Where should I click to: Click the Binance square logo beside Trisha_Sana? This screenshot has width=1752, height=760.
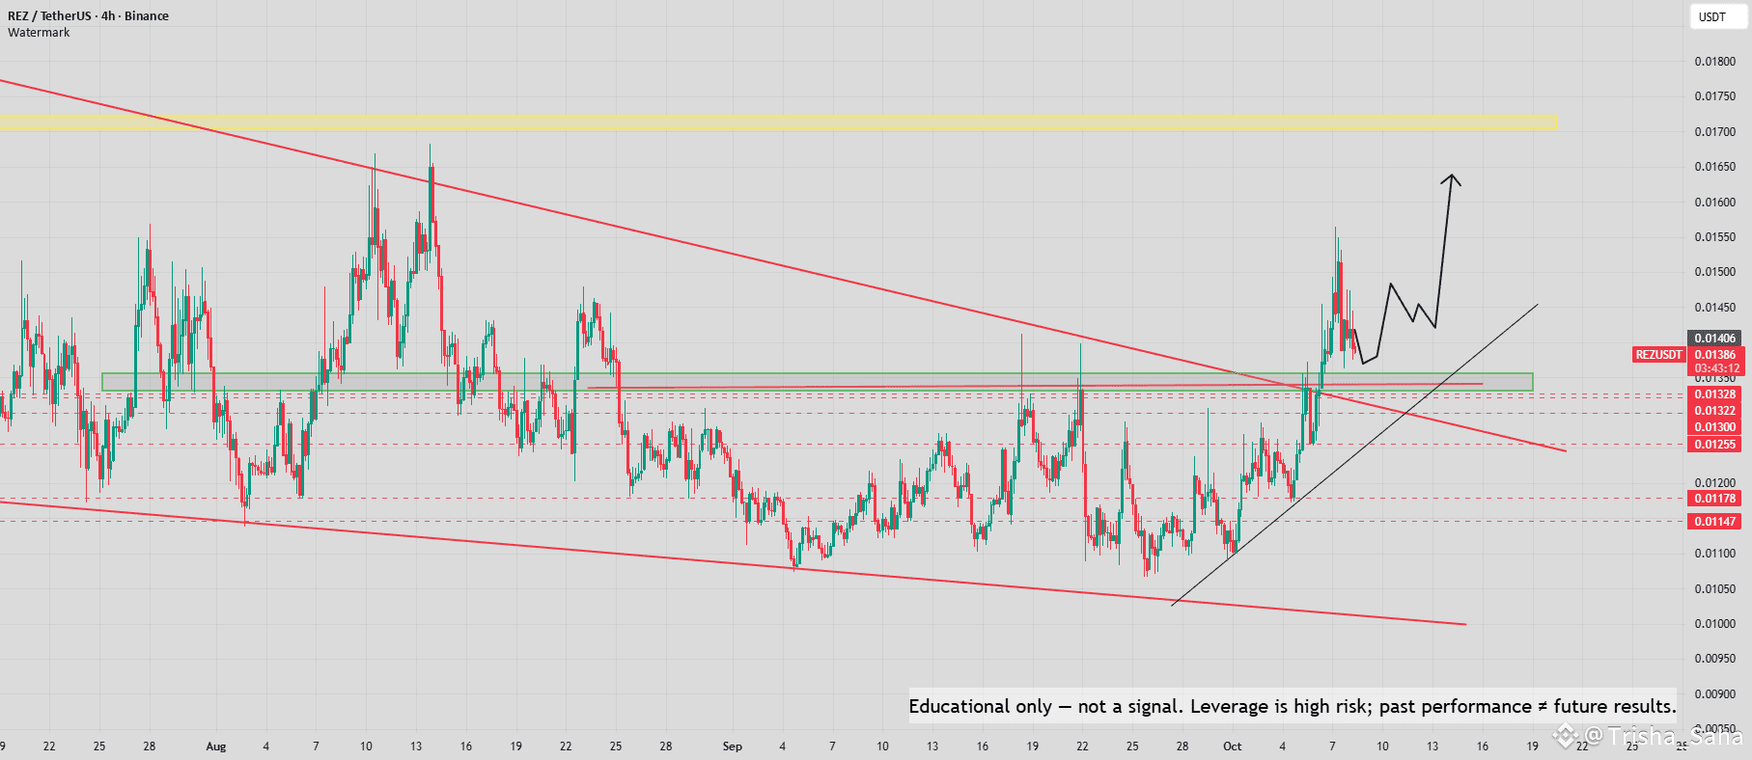pyautogui.click(x=1565, y=737)
